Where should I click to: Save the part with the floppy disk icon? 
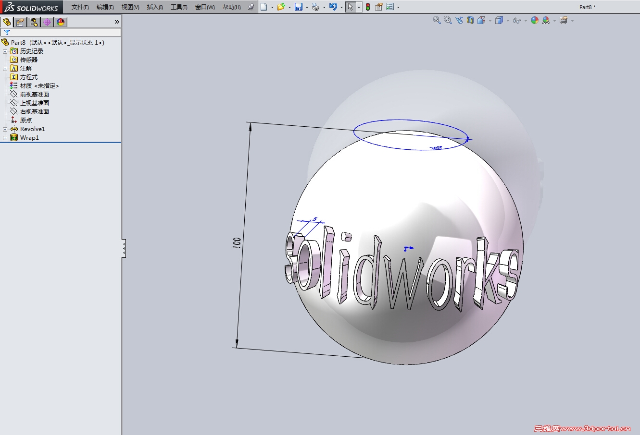click(x=299, y=7)
